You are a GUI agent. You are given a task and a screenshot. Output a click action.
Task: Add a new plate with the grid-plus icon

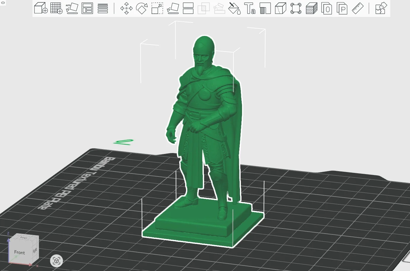[56, 8]
